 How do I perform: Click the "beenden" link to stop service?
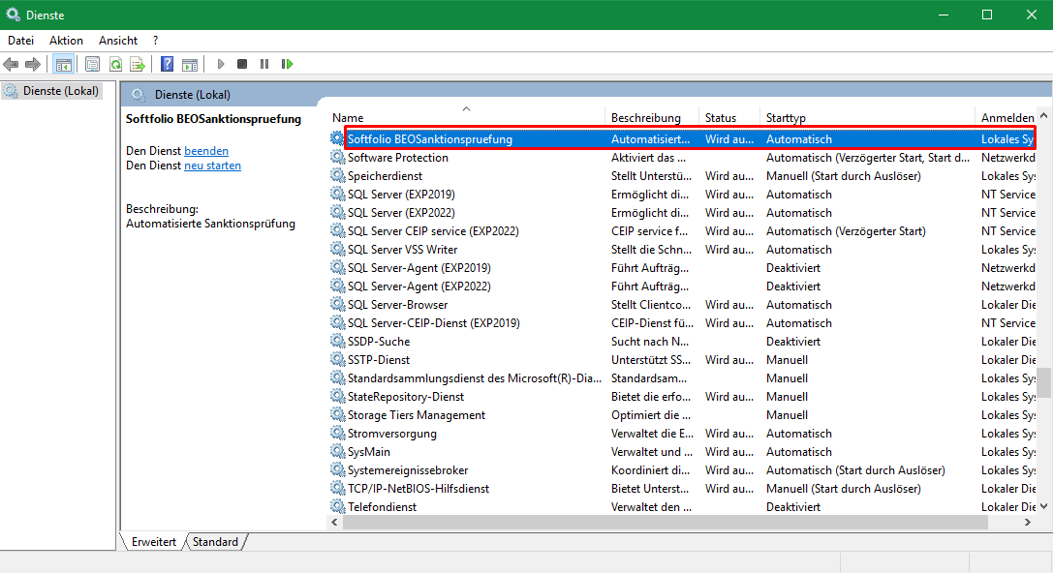tap(206, 151)
